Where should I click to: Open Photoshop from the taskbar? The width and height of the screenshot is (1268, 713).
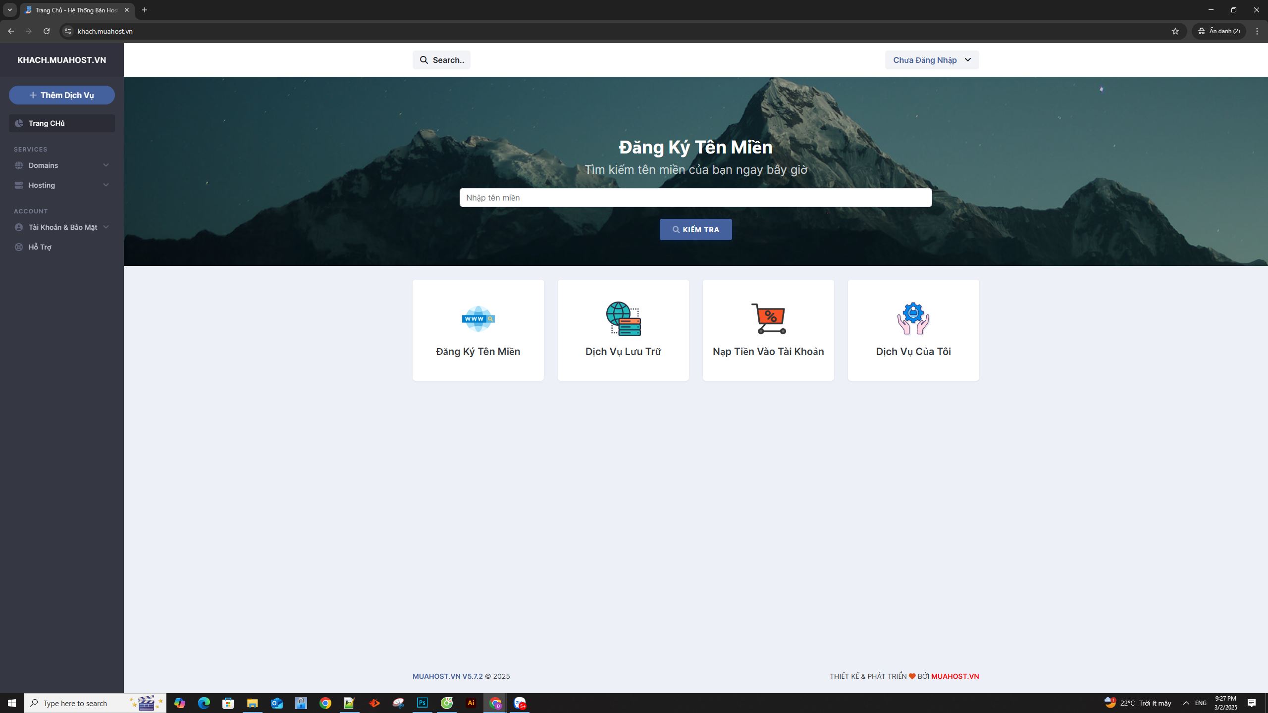422,703
